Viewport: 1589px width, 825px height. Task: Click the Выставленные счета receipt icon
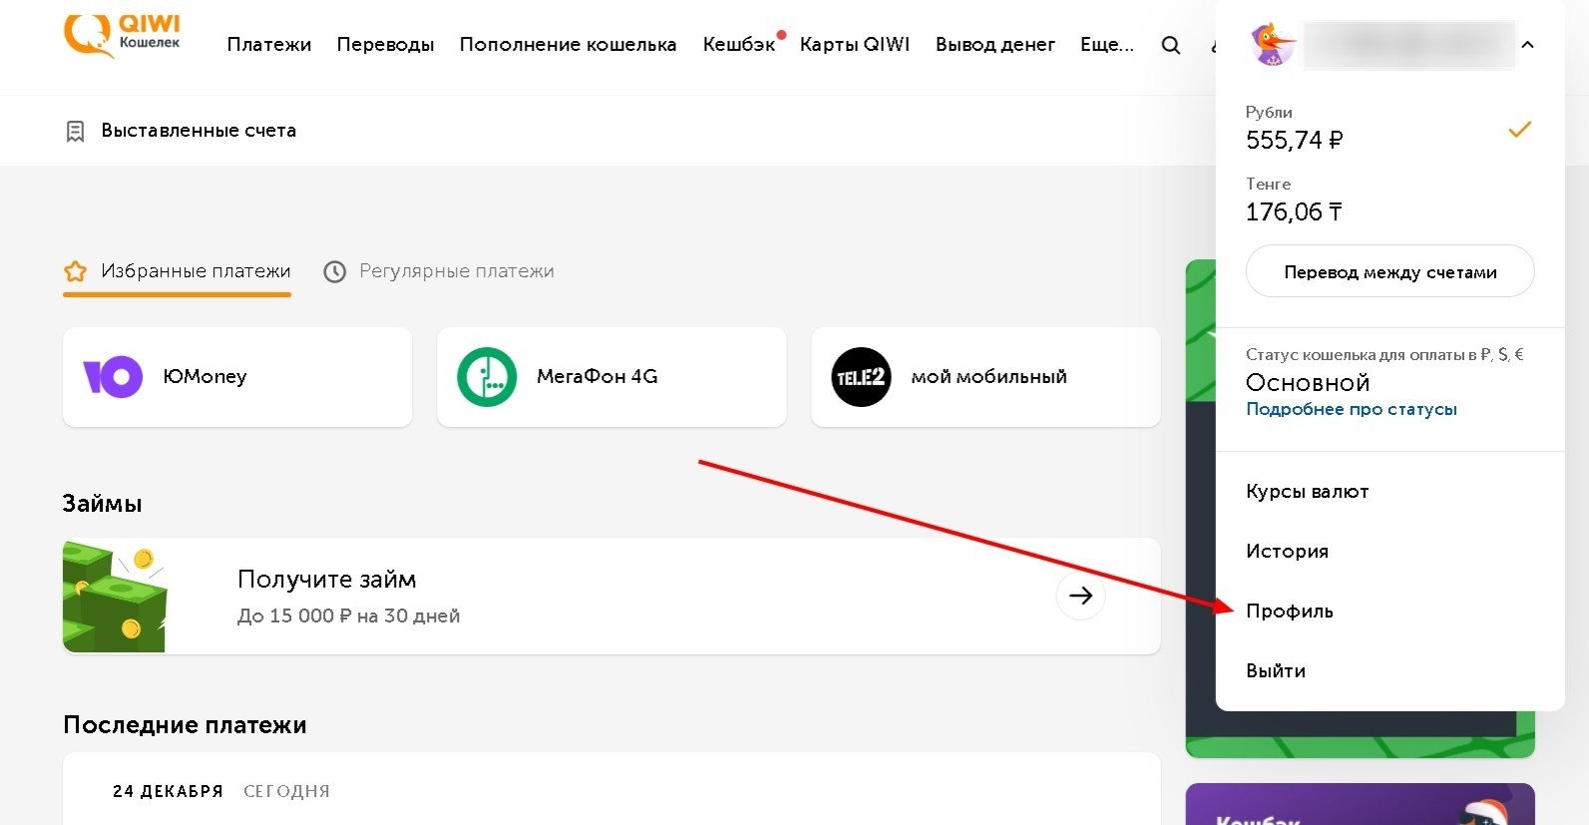pos(75,131)
